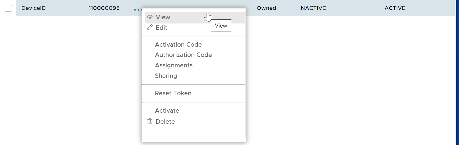459x145 pixels.
Task: Click the device number 110000095
Action: coord(104,8)
